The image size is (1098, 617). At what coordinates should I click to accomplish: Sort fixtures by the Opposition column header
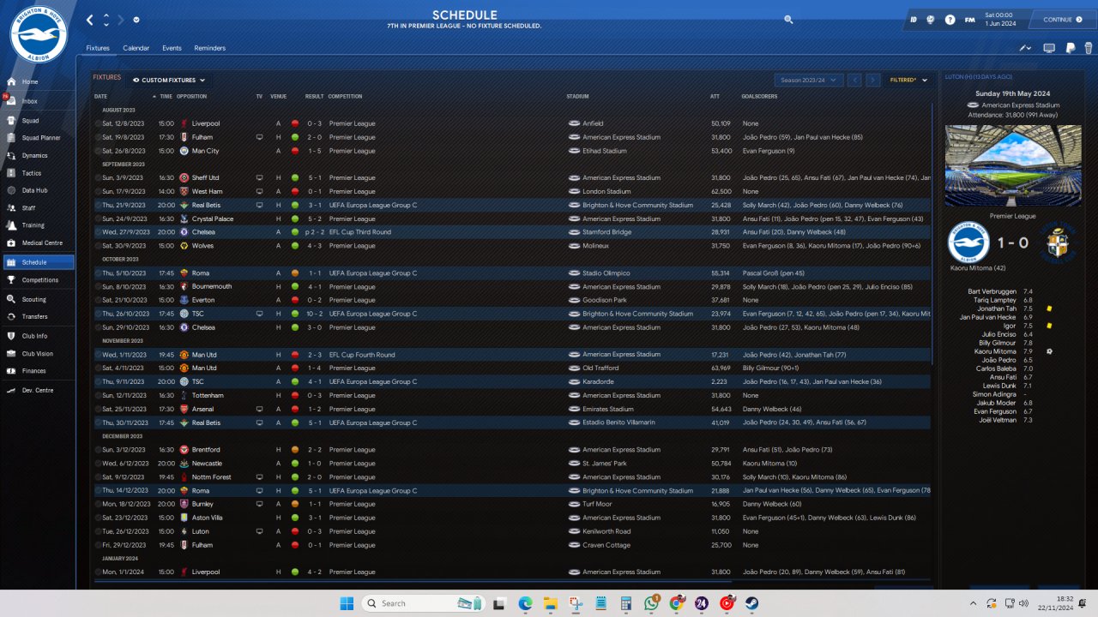(x=191, y=96)
